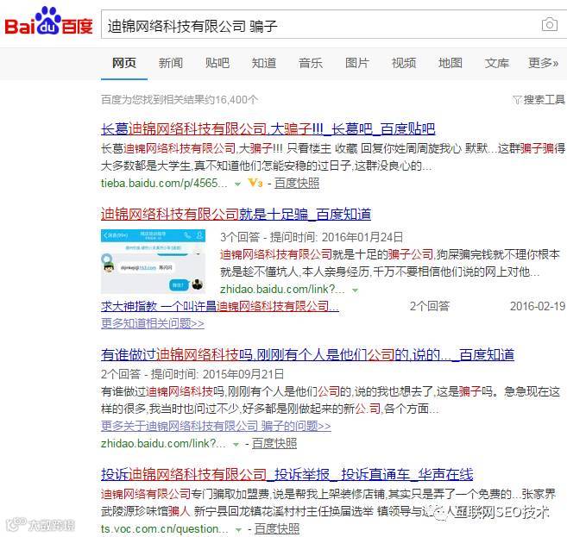This screenshot has height=537, width=567.
Task: Open result 投诉迪锦网络科技有限公司_投诉举报
Action: [x=287, y=475]
